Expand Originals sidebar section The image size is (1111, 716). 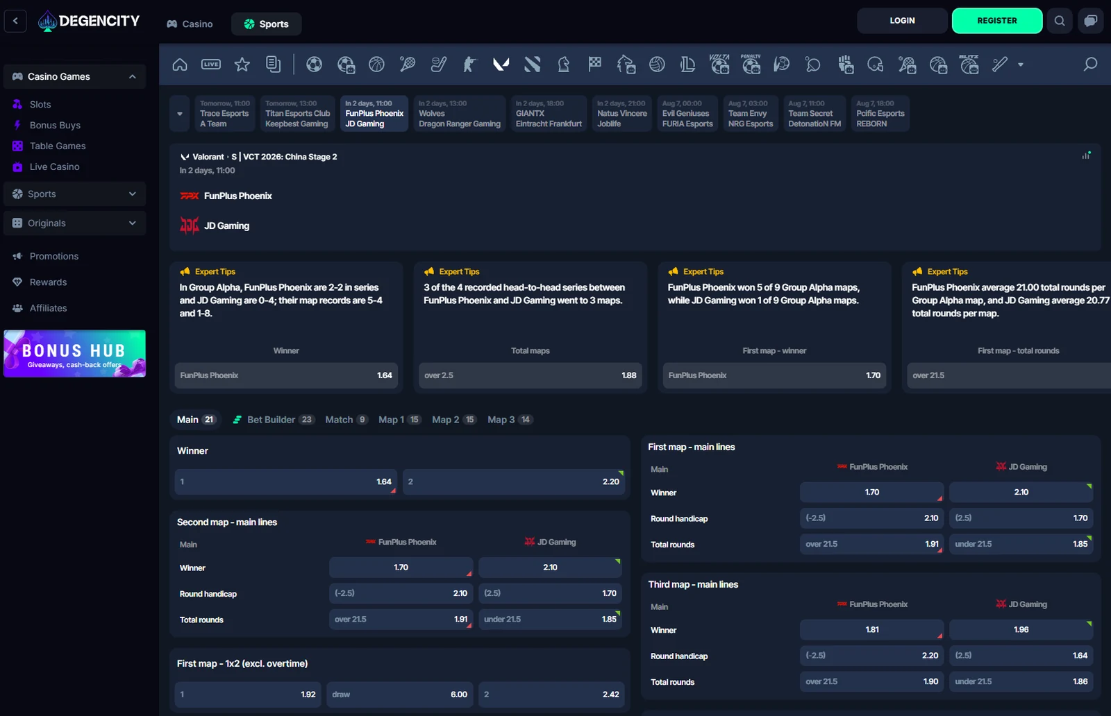coord(74,223)
